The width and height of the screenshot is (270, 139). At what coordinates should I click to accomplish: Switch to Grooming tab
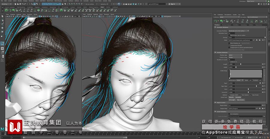tap(244, 25)
